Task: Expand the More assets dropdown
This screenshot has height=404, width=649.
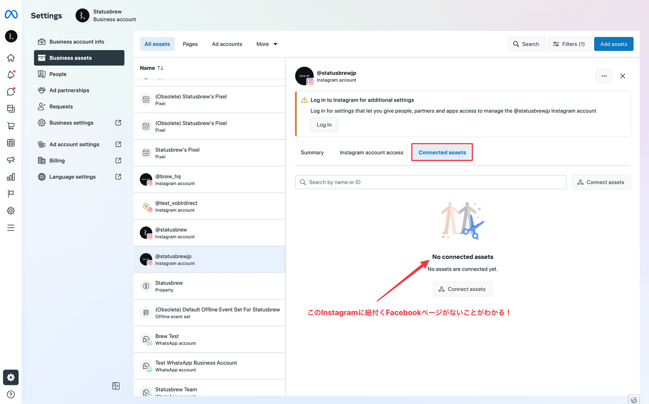Action: [266, 44]
